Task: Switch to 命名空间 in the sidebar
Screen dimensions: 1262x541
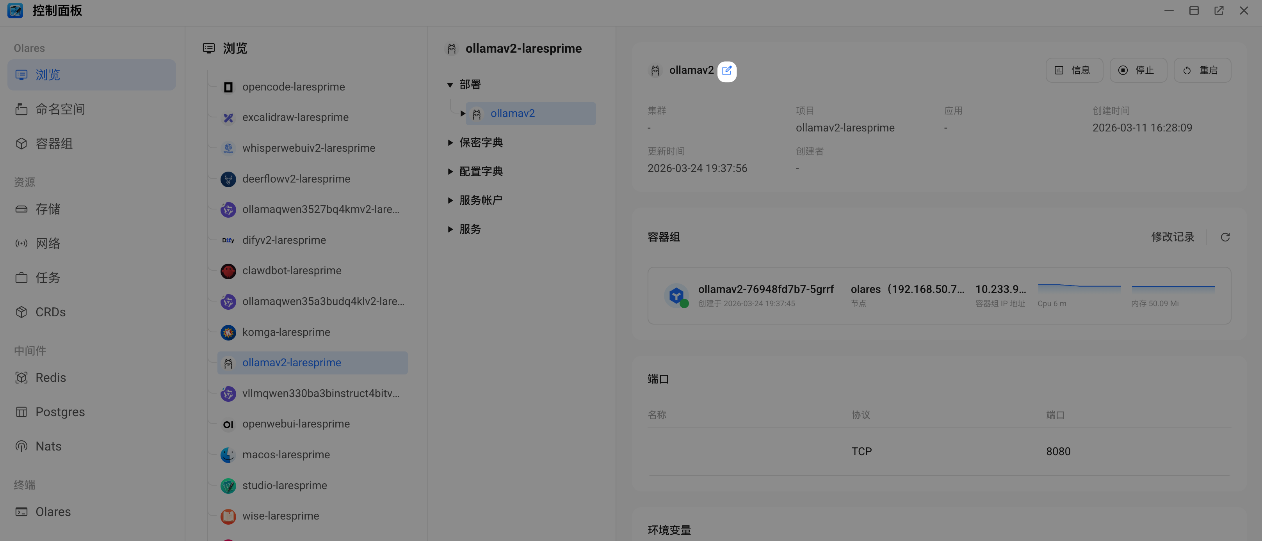Action: [60, 109]
